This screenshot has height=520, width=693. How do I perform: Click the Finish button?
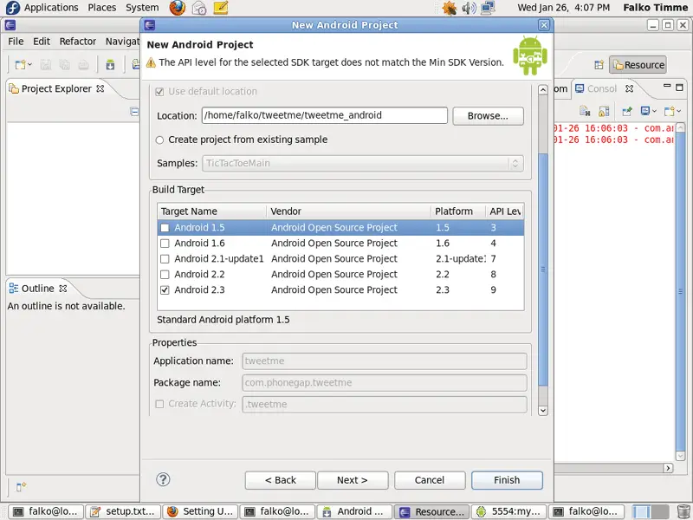pyautogui.click(x=507, y=480)
